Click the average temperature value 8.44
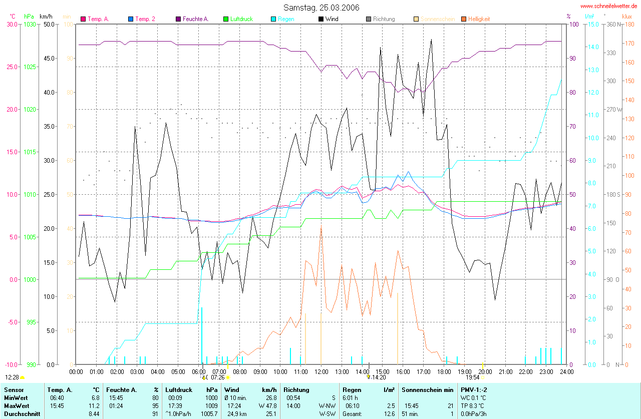The image size is (641, 419). point(94,414)
